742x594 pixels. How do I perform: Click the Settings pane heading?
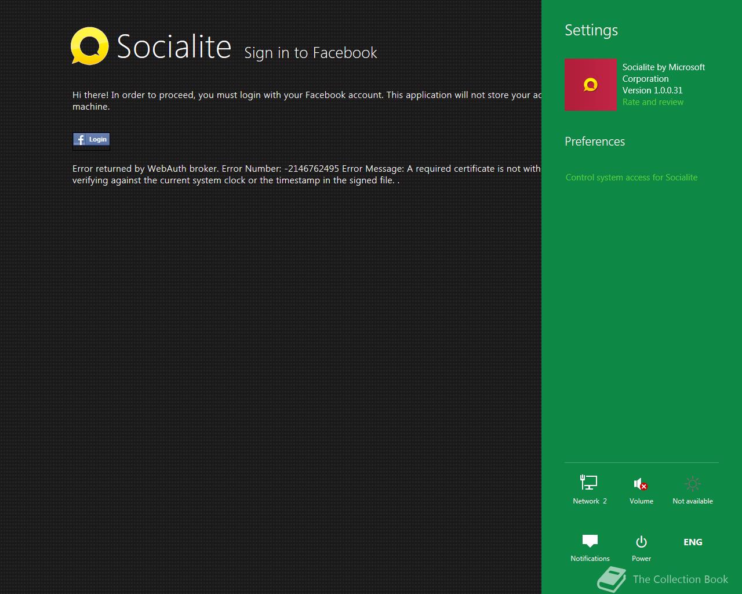[x=591, y=30]
